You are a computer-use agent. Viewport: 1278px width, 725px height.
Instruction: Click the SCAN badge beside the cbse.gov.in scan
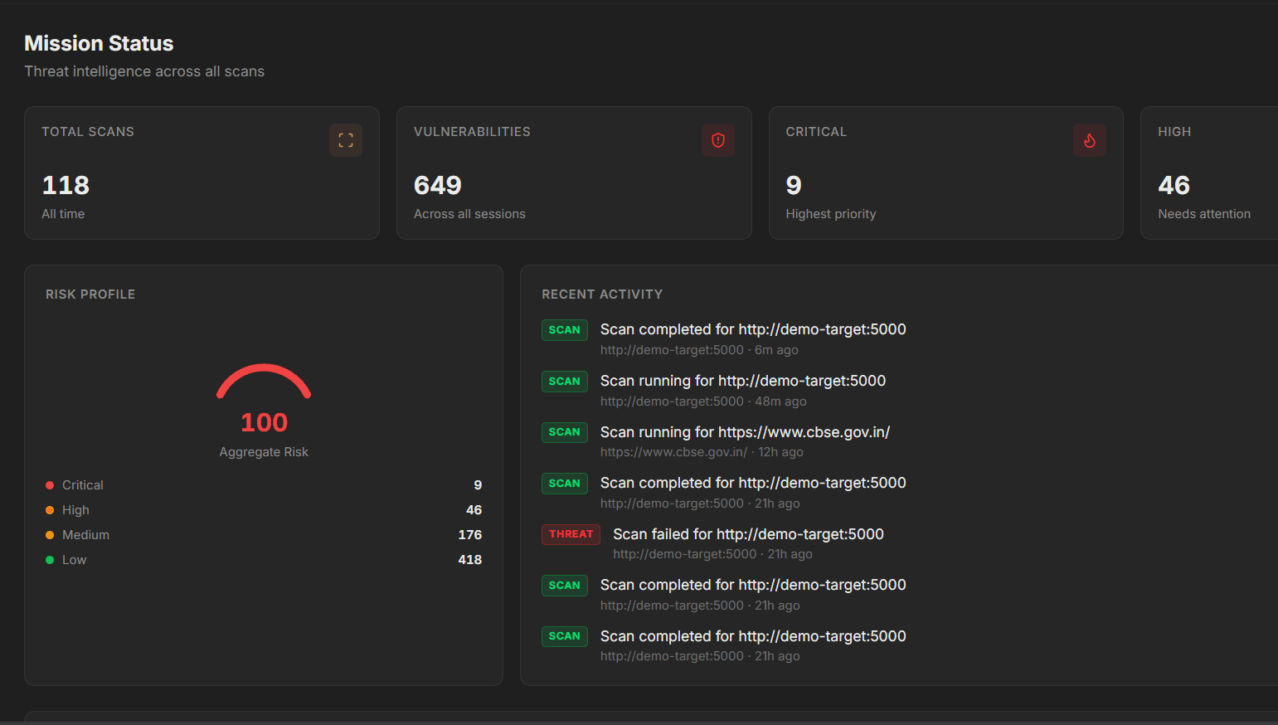[565, 432]
